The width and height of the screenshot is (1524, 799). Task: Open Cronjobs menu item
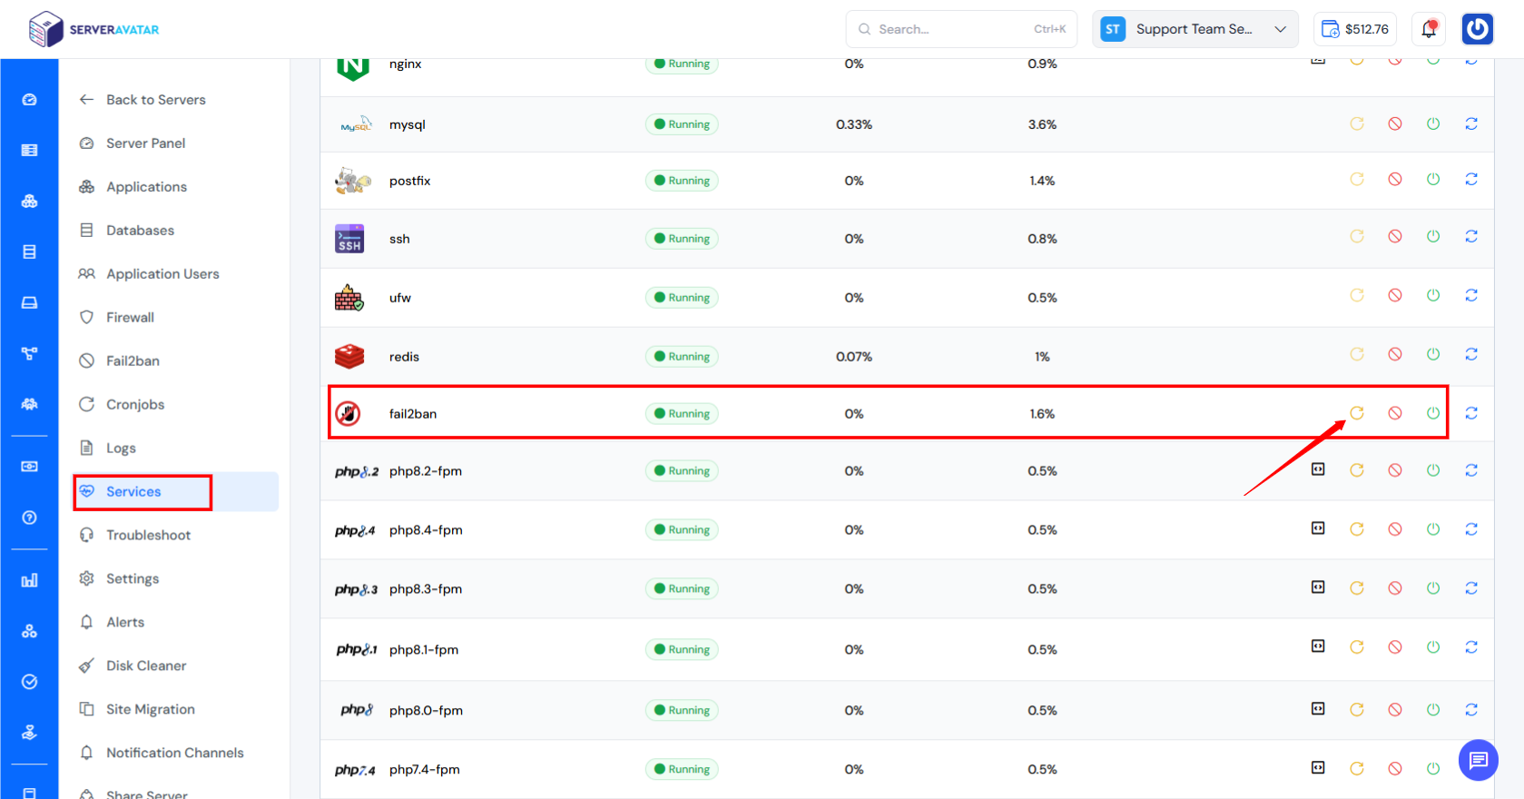point(122,405)
